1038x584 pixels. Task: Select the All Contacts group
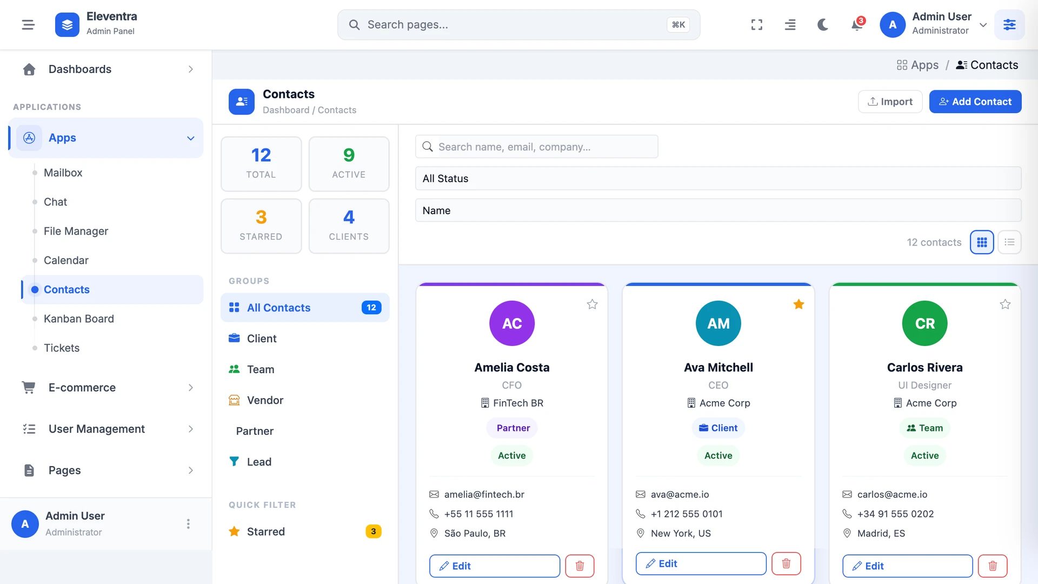click(305, 308)
